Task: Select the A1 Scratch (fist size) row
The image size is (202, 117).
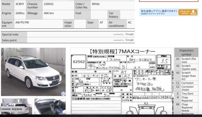Action: pyautogui.click(x=186, y=60)
